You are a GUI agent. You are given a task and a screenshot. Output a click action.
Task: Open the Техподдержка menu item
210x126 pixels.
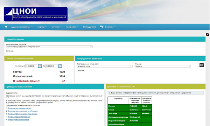pos(90,27)
